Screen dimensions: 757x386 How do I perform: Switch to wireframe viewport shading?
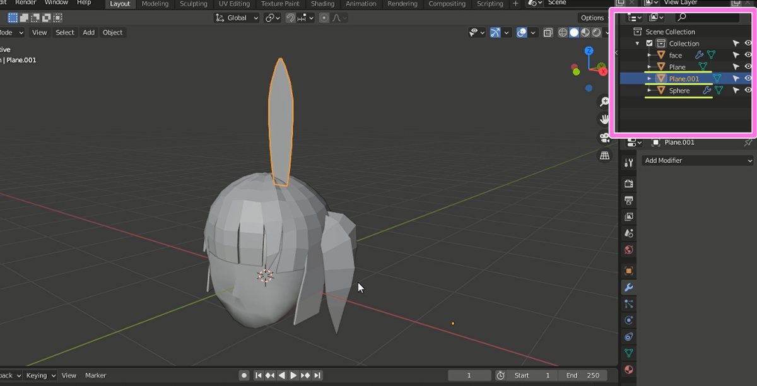(563, 32)
